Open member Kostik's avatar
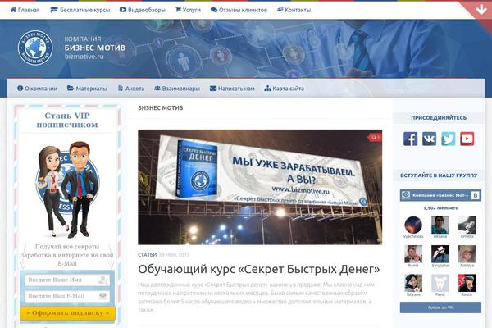Screen dimensions: 492x328 467,283
